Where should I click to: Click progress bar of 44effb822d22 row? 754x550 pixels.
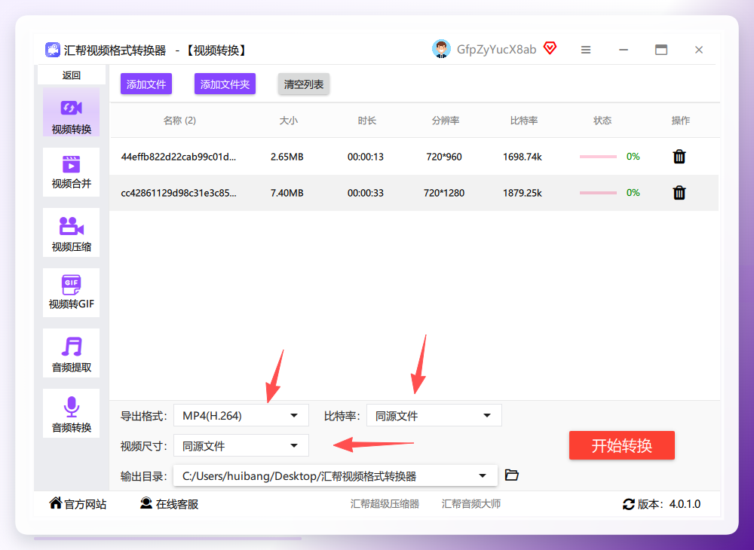point(598,157)
